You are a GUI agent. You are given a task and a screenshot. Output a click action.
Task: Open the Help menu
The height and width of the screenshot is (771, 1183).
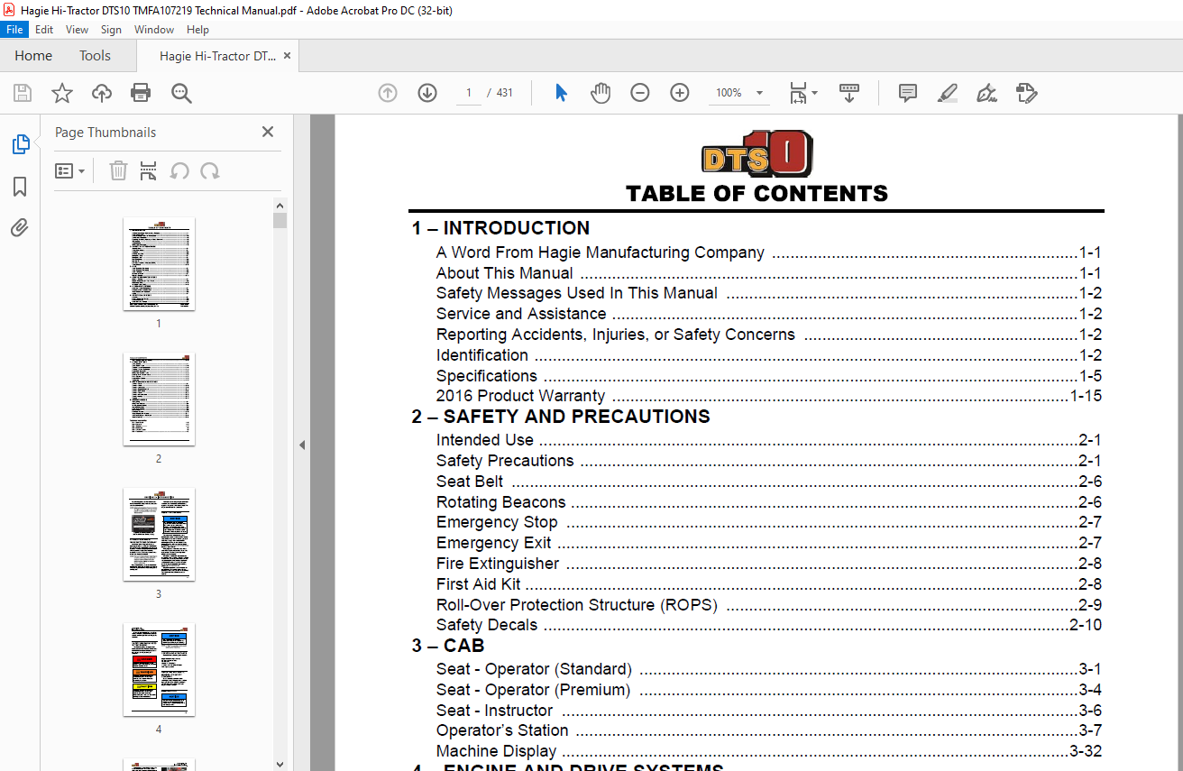(197, 30)
